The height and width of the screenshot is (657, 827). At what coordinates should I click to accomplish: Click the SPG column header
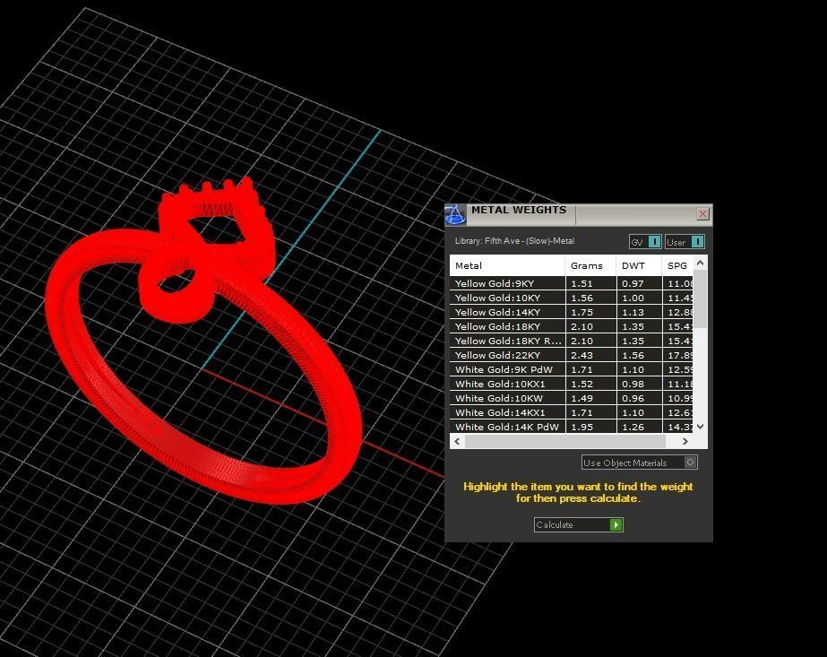point(677,265)
